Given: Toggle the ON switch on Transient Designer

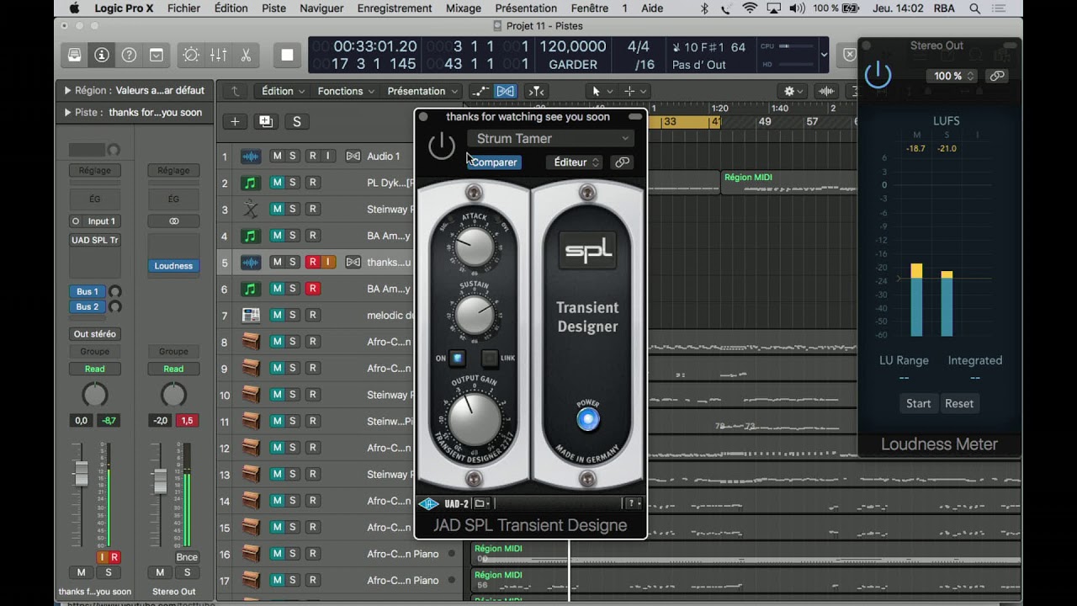Looking at the screenshot, I should [457, 358].
